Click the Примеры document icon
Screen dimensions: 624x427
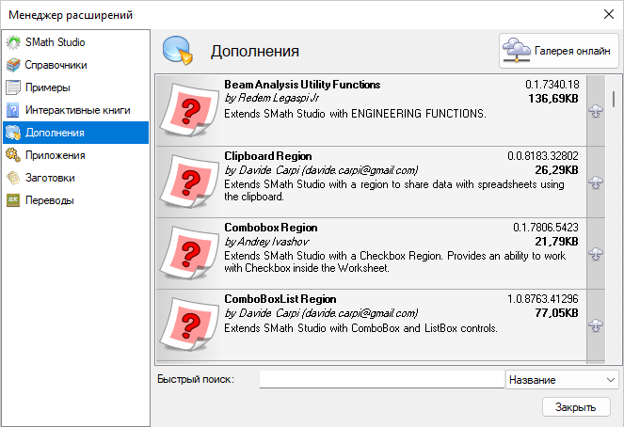(13, 87)
